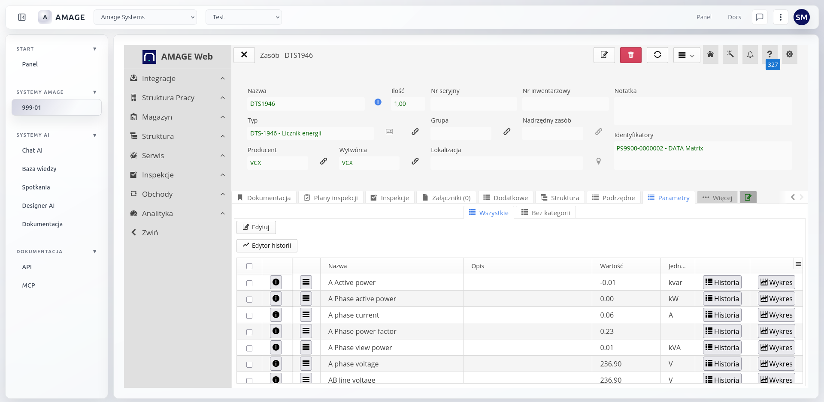Screen dimensions: 824x402
Task: Open the Amage Systems dropdown
Action: [145, 17]
